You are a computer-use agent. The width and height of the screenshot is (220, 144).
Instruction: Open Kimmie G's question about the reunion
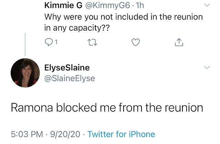(x=124, y=22)
